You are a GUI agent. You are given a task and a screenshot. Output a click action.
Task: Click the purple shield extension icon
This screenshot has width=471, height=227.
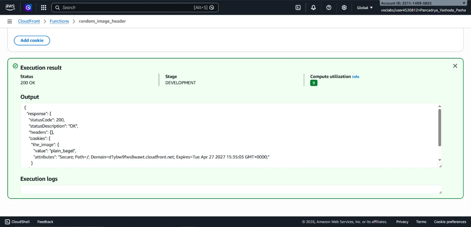click(x=28, y=7)
